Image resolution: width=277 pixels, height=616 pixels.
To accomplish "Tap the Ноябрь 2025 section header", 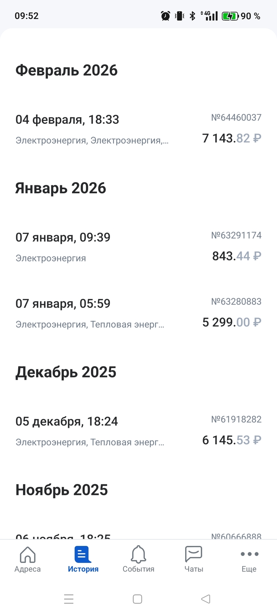I will tap(62, 490).
